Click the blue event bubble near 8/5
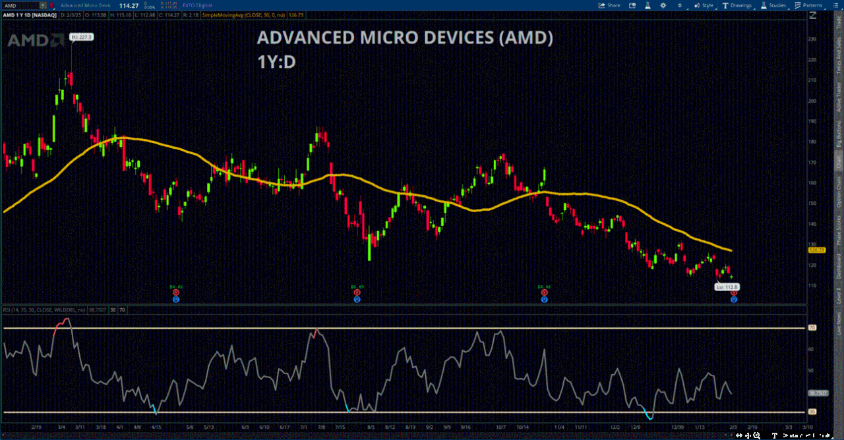 click(x=357, y=299)
